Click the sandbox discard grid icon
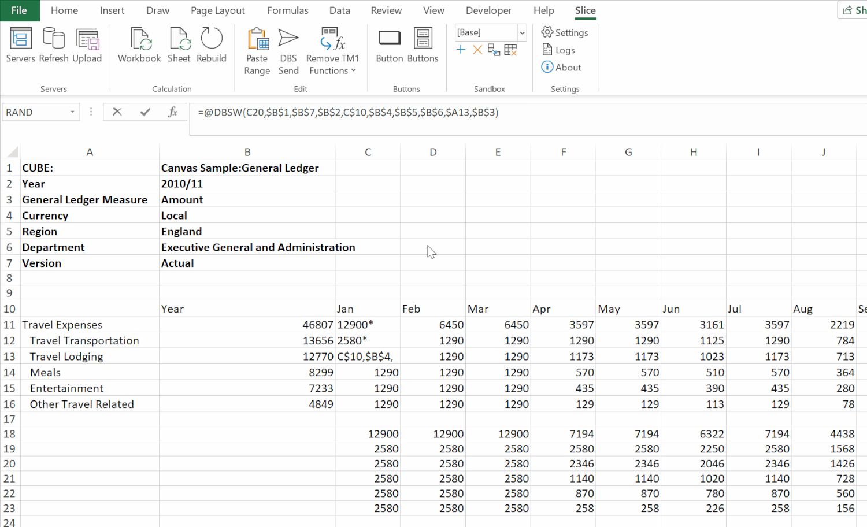 tap(510, 50)
